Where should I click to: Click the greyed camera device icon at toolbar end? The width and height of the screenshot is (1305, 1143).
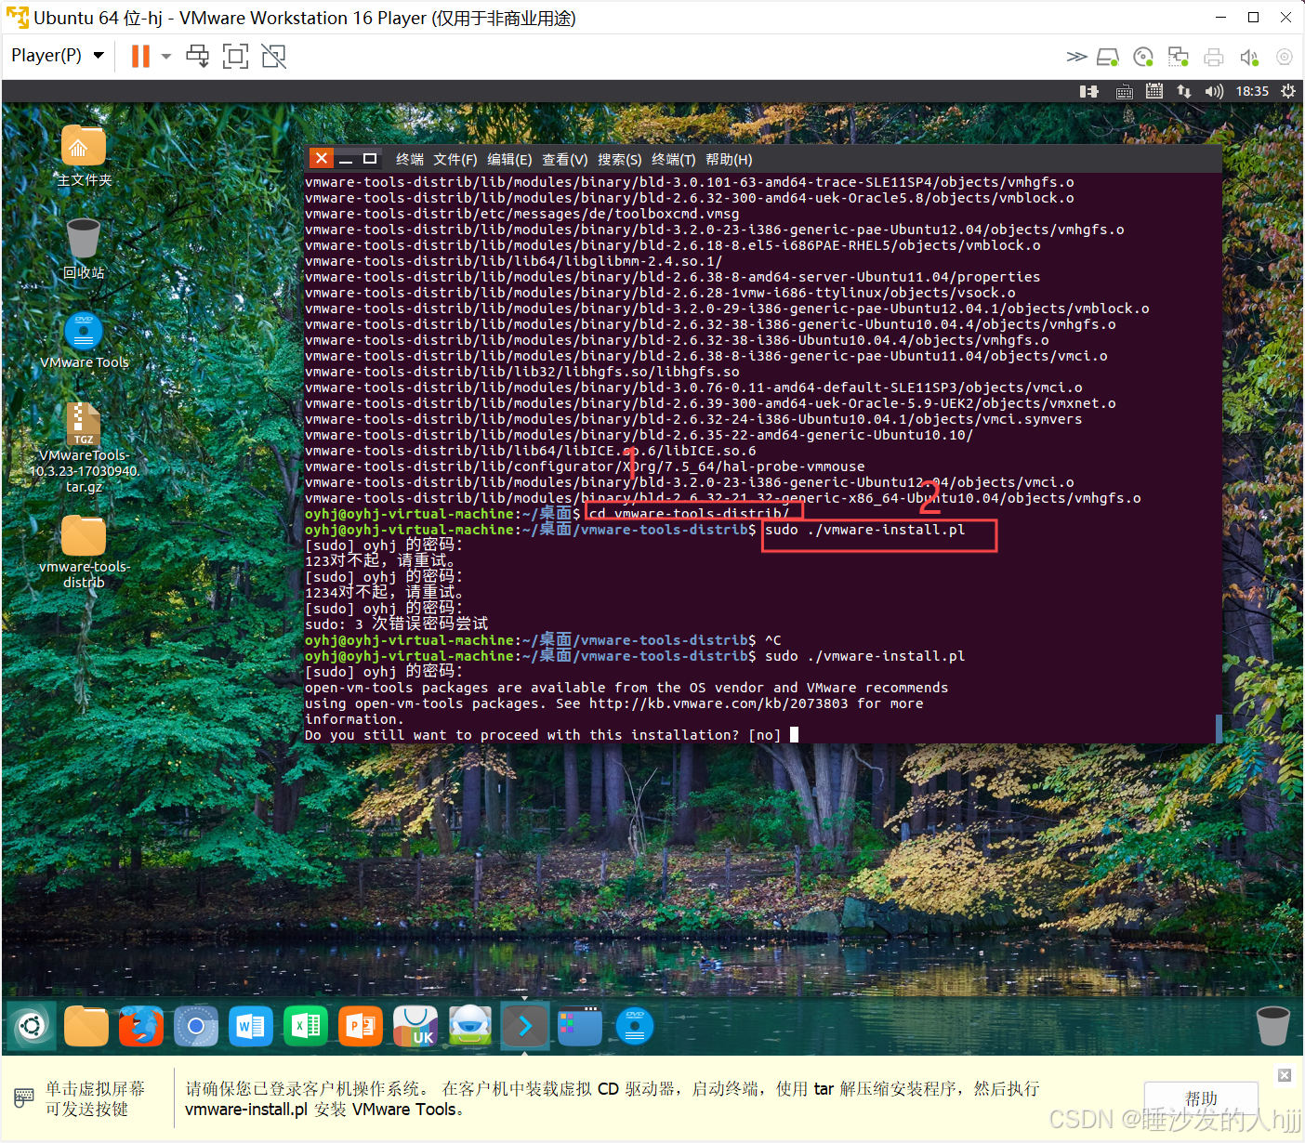coord(1285,58)
